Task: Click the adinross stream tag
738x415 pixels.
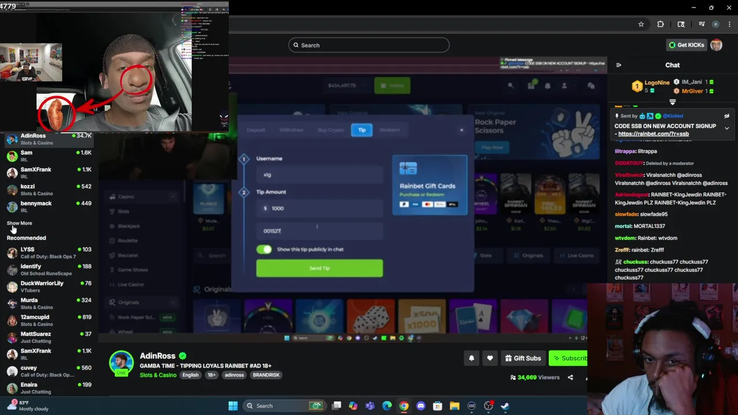Action: [234, 375]
